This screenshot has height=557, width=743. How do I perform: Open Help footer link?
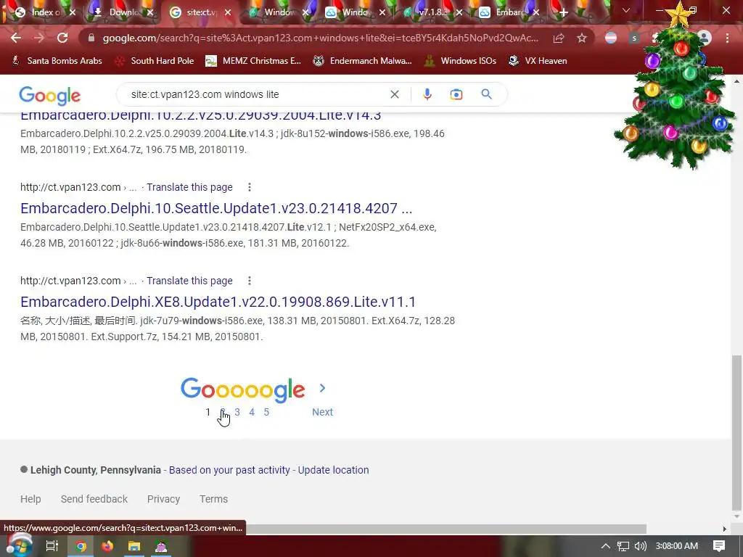pyautogui.click(x=30, y=499)
